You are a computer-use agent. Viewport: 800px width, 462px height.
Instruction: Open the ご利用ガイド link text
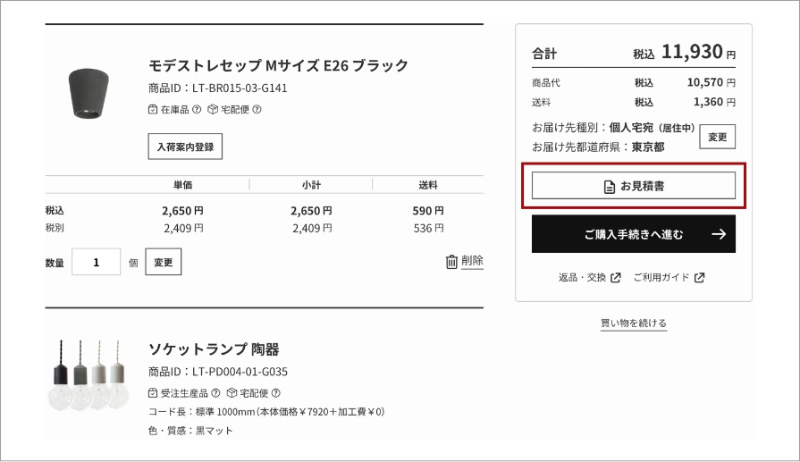point(661,278)
